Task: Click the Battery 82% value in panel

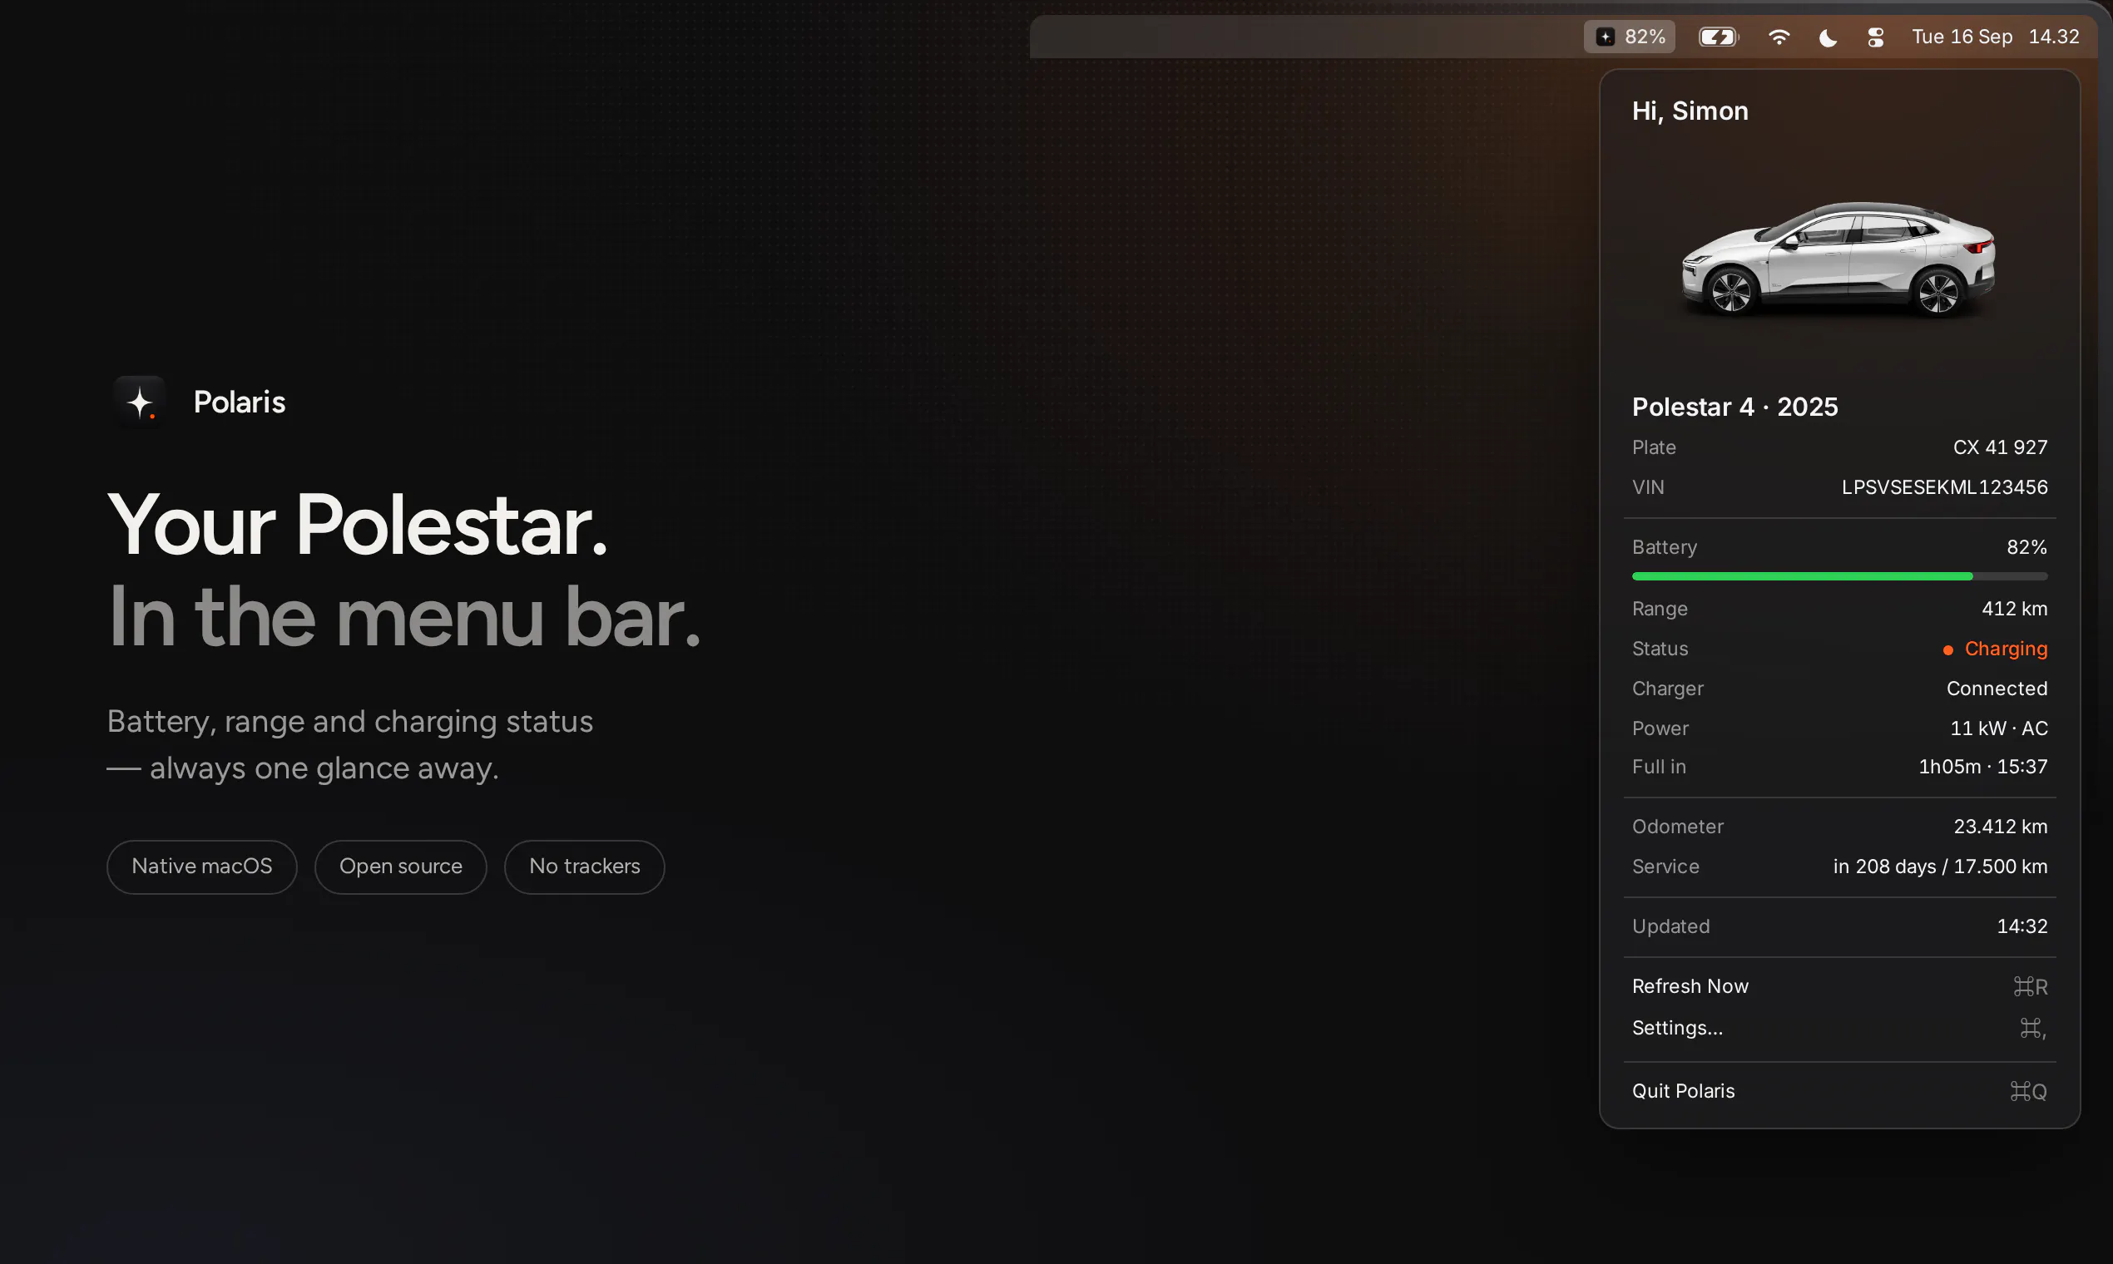Action: (2026, 547)
